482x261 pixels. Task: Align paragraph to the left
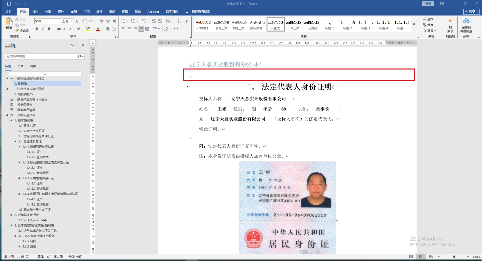coord(123,29)
